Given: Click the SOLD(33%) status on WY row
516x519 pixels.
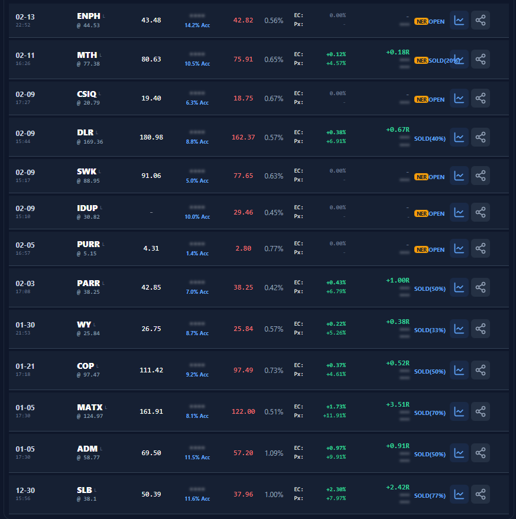Looking at the screenshot, I should 430,330.
